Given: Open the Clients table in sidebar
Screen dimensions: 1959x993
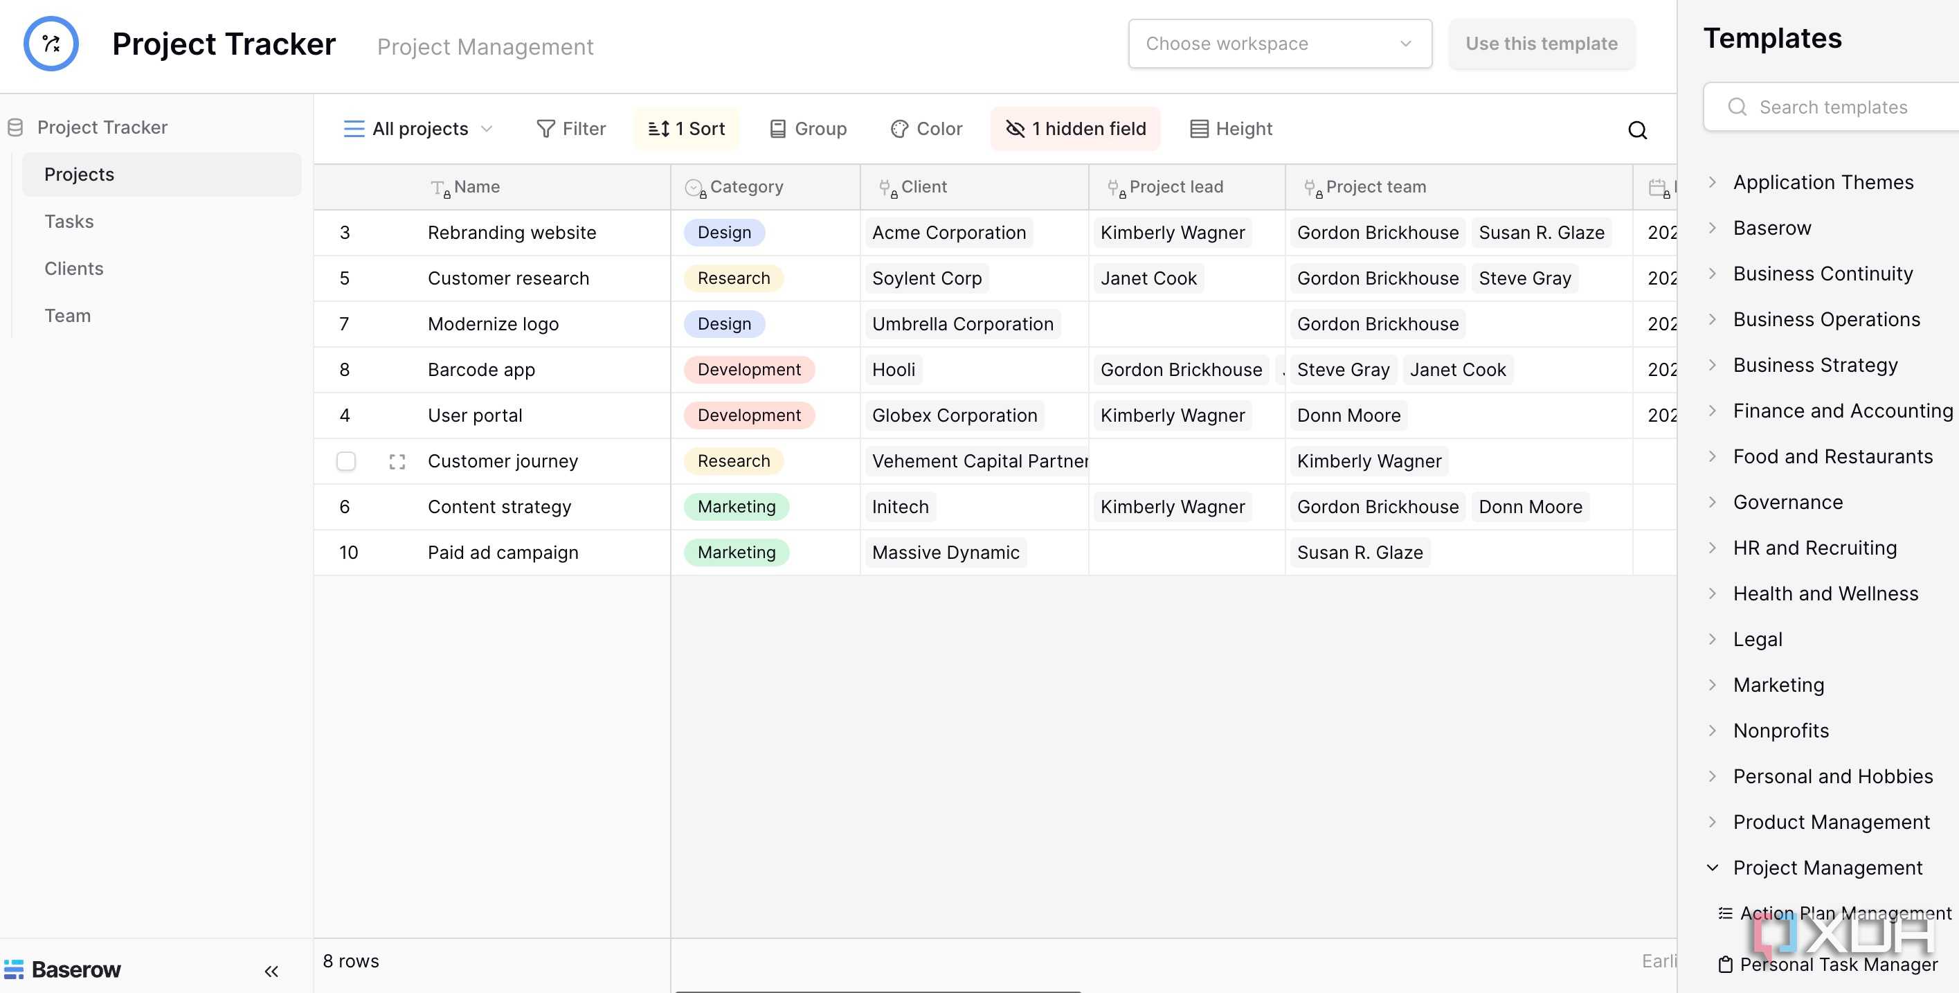Looking at the screenshot, I should coord(74,269).
